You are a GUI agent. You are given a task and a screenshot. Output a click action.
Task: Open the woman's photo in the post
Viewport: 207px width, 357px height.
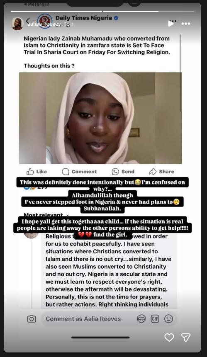(100, 118)
